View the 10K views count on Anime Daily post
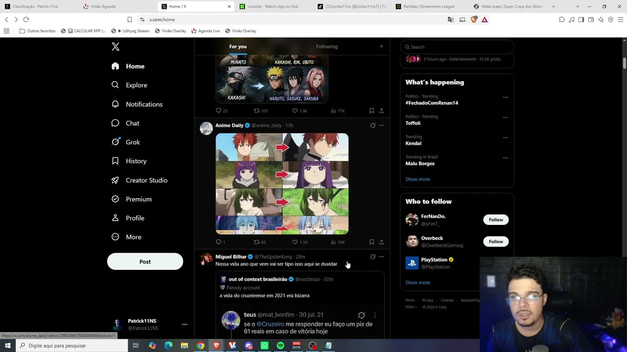 coord(338,242)
